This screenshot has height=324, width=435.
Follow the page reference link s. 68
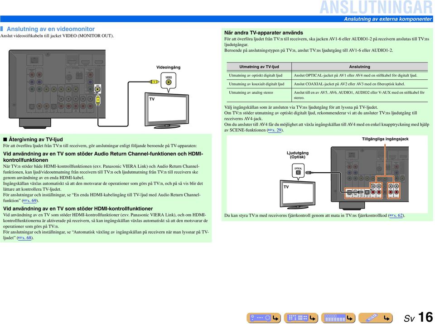click(x=25, y=238)
